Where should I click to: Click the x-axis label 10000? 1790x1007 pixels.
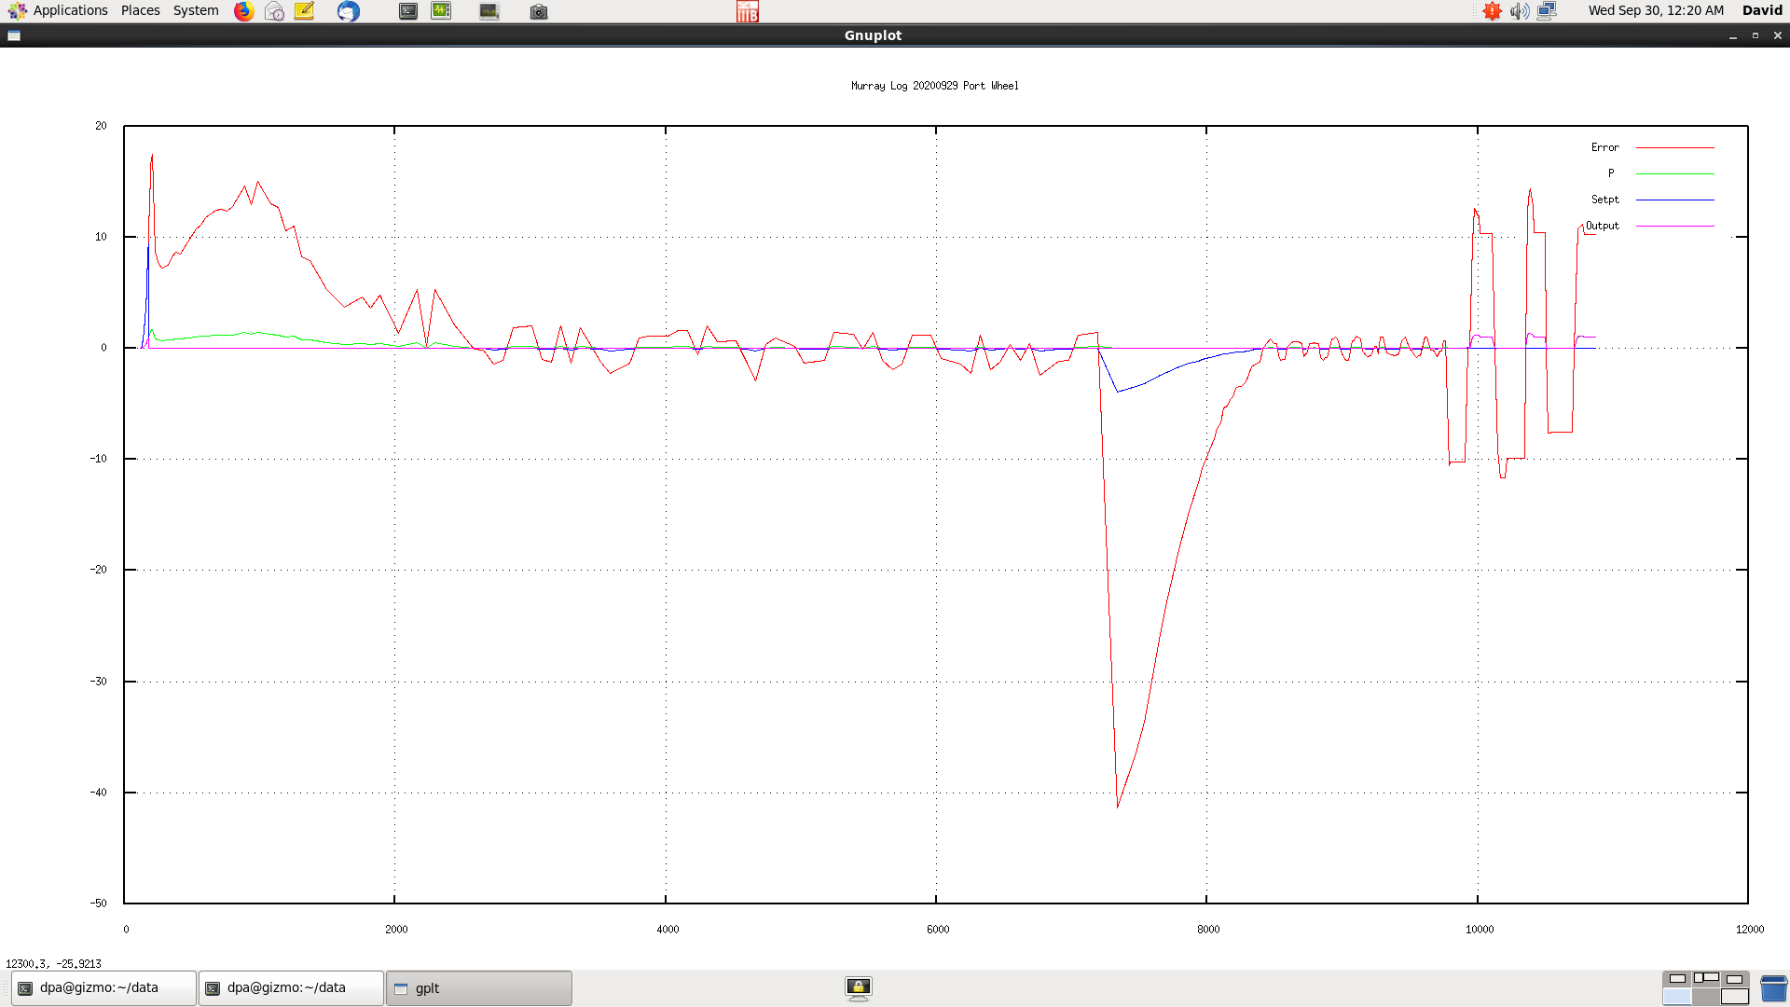[1480, 930]
